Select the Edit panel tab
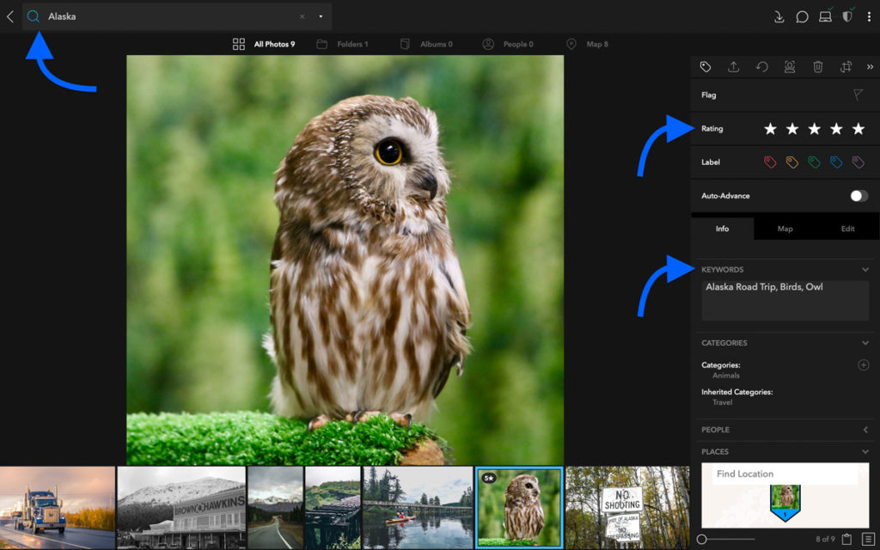Viewport: 880px width, 550px height. [x=847, y=229]
